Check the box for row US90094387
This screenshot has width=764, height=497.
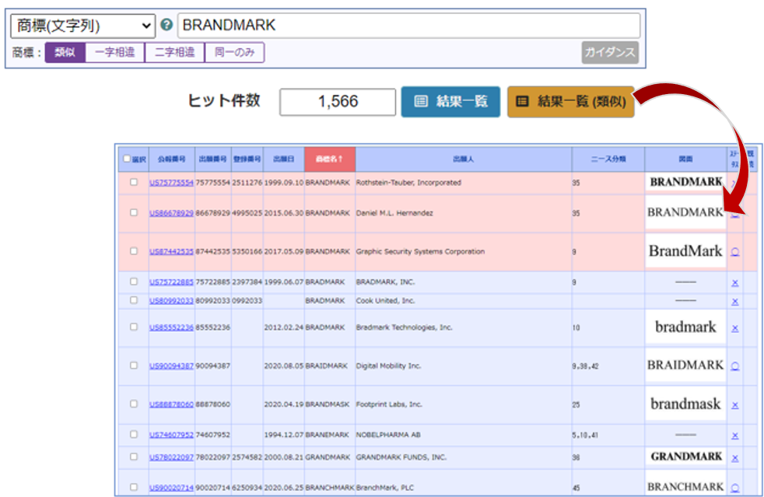point(134,366)
